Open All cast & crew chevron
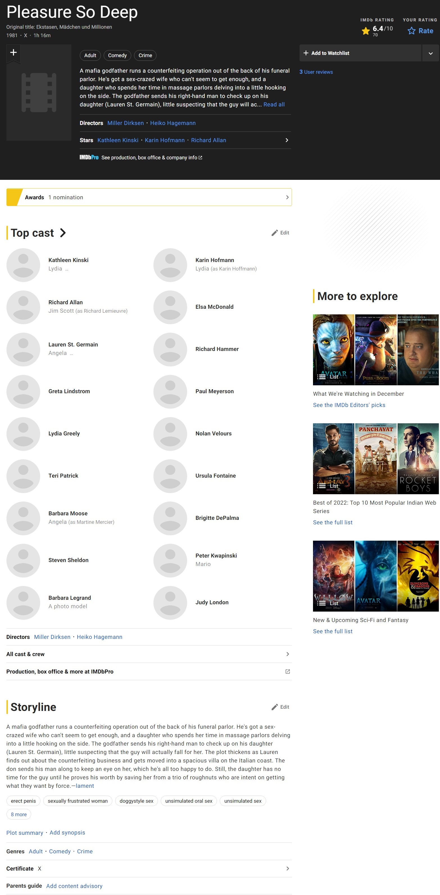440x895 pixels. click(287, 654)
